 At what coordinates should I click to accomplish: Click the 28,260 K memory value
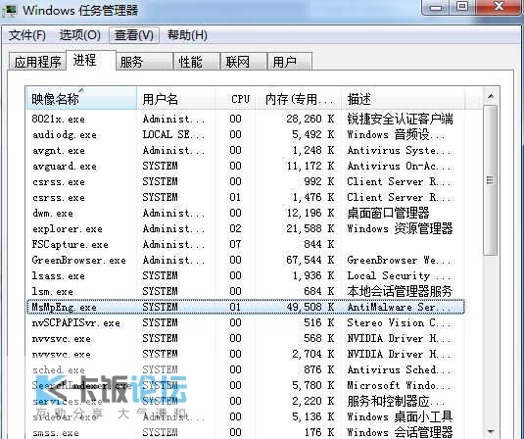click(310, 119)
